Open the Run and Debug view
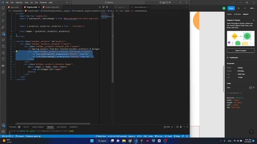 tap(3, 27)
